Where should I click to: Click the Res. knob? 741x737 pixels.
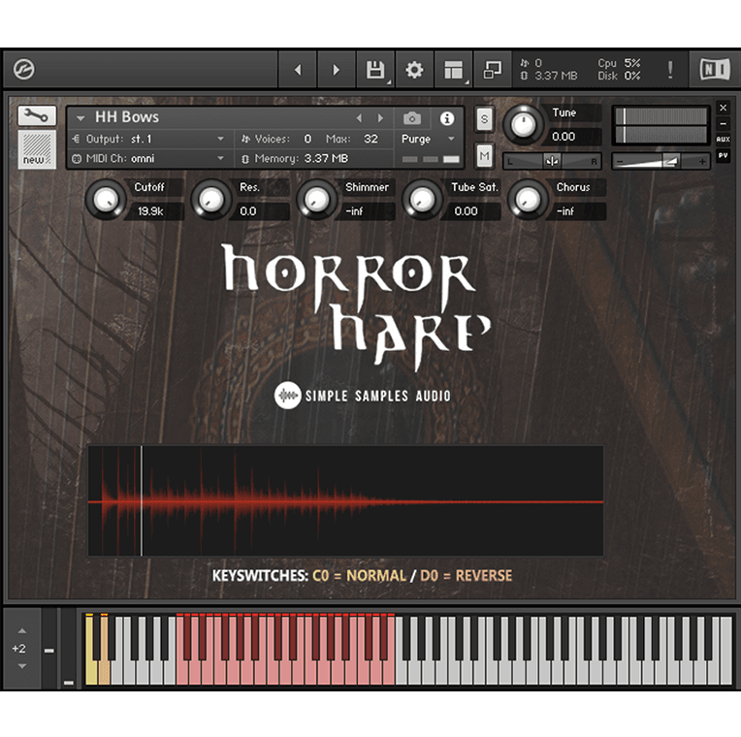tap(211, 199)
